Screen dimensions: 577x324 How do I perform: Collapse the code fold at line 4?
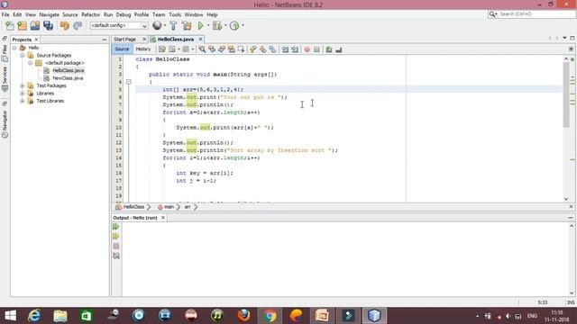click(x=128, y=82)
